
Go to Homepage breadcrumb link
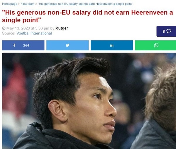(x=10, y=4)
